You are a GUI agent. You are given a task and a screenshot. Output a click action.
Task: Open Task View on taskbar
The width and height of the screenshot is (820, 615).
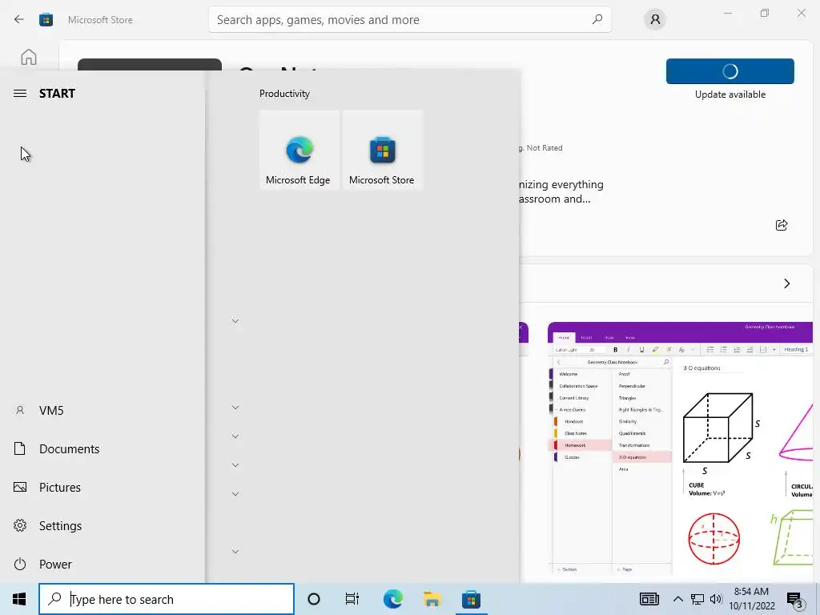(x=352, y=599)
